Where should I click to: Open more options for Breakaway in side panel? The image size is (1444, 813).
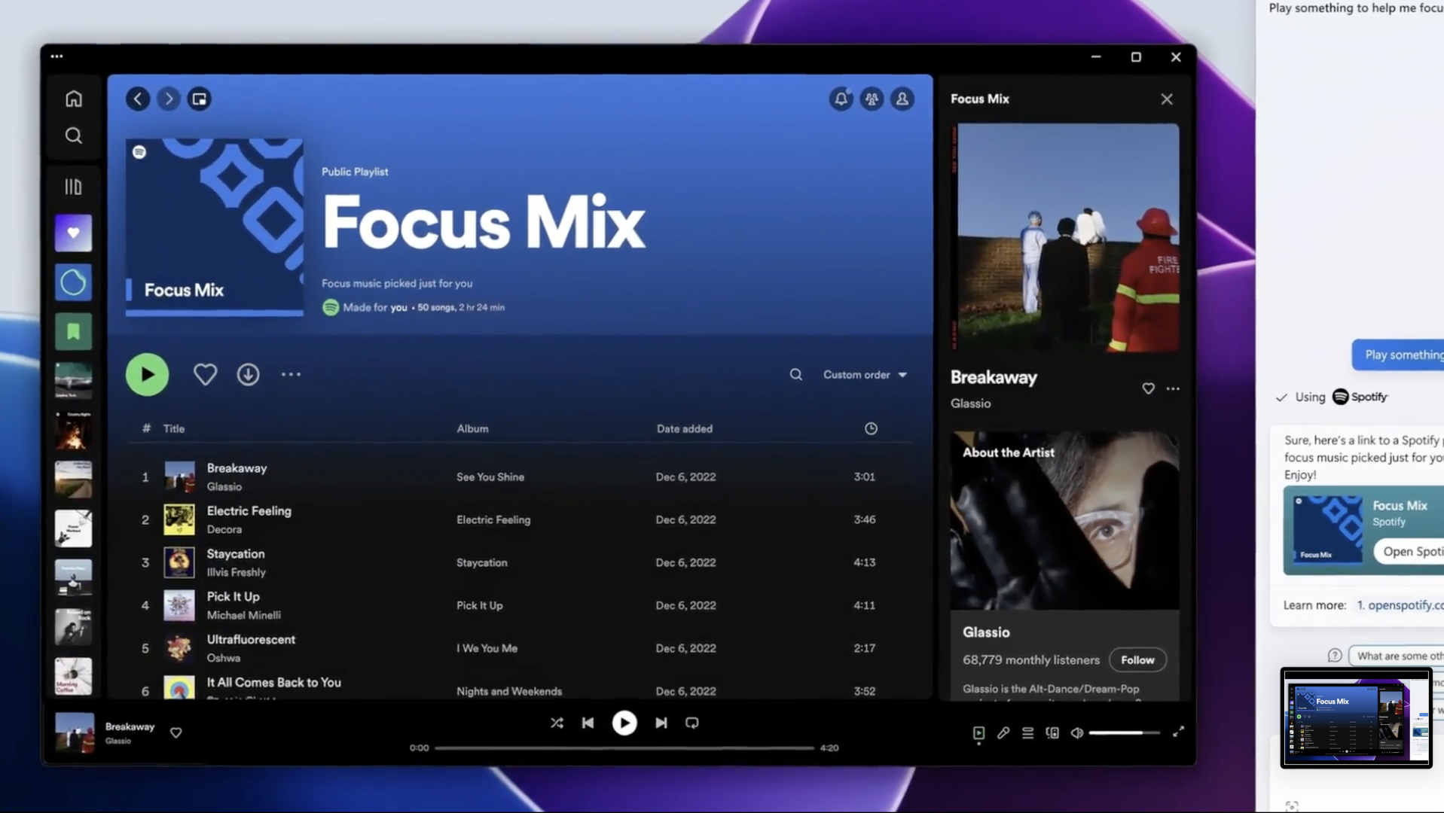(x=1173, y=388)
